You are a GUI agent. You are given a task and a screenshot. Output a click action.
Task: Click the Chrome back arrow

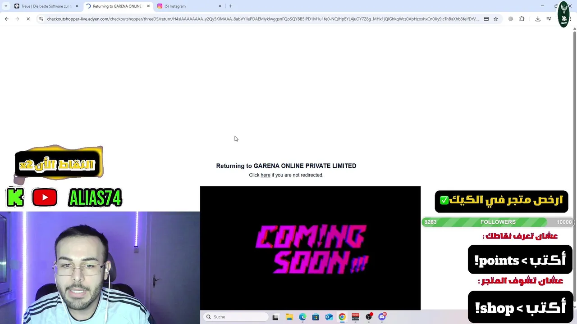coord(6,19)
